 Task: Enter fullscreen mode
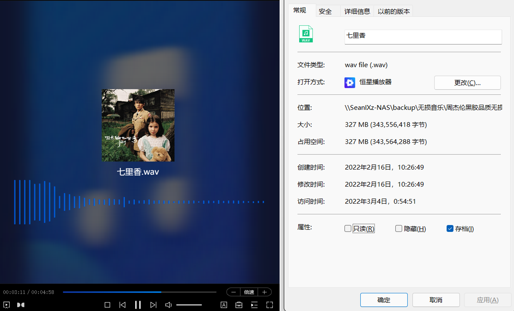coord(269,305)
